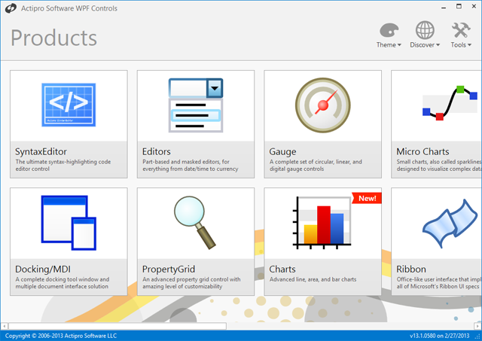Image resolution: width=482 pixels, height=341 pixels.
Task: Open the SyntaxEditor code icon
Action: (x=69, y=105)
